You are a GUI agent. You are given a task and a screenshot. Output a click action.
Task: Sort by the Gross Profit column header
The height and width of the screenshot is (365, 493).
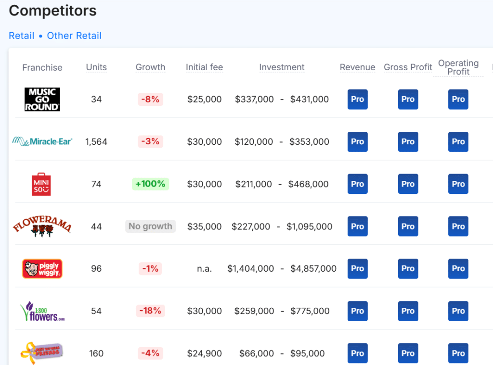tap(408, 67)
